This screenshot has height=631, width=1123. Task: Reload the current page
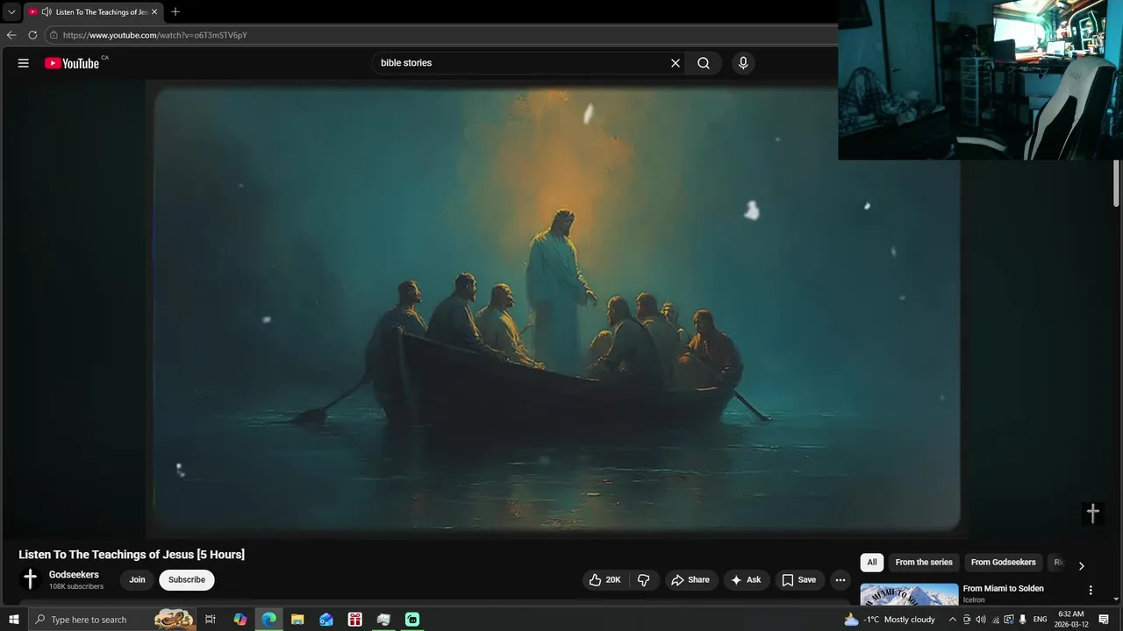(x=32, y=35)
